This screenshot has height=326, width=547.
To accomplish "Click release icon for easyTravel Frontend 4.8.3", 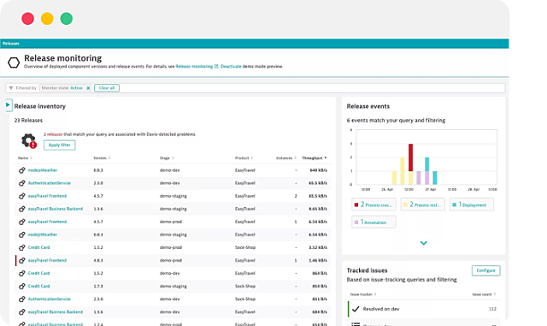I will click(x=21, y=260).
